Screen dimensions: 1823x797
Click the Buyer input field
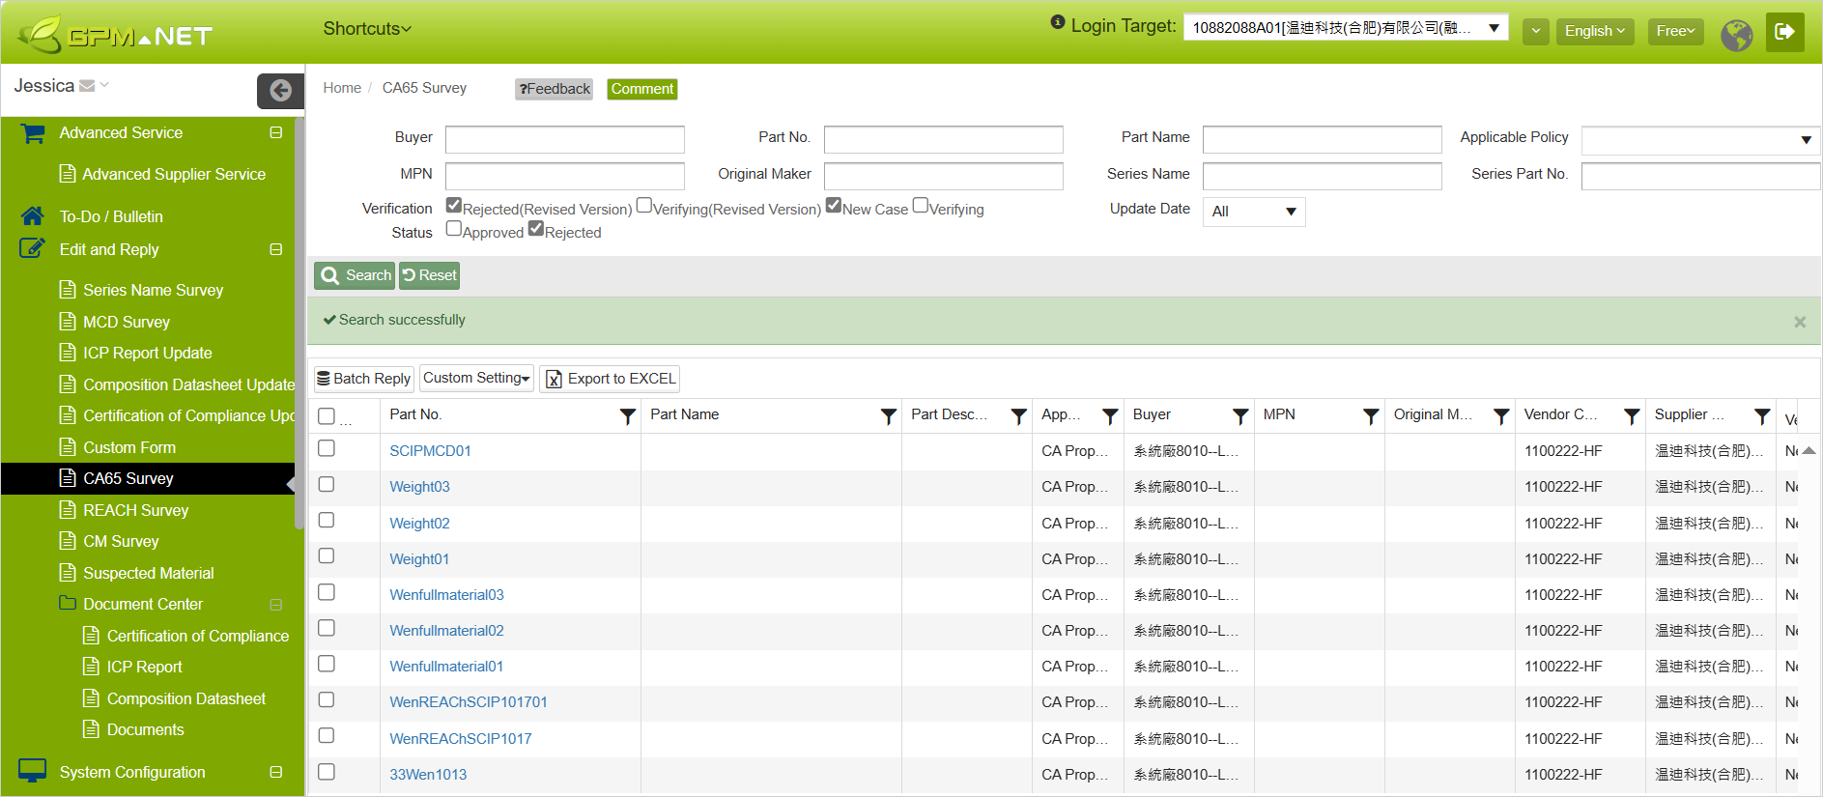click(x=564, y=139)
